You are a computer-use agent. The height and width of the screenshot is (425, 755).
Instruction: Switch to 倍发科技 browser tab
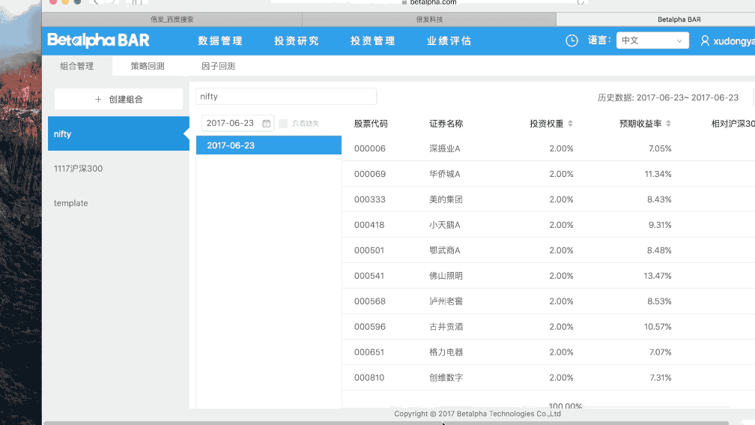tap(429, 19)
